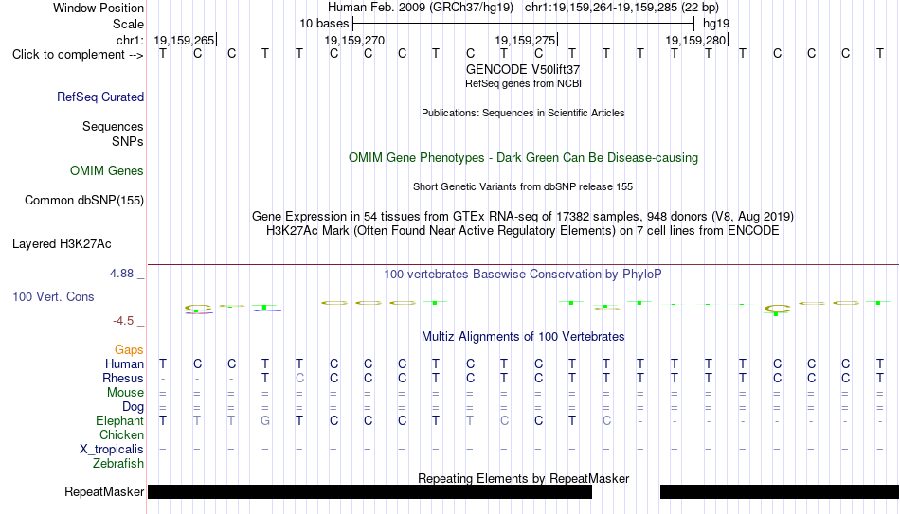Click 'Human Feb. 2009 (GRCh37/hg19)' assembly text
This screenshot has width=900, height=514.
coord(422,8)
